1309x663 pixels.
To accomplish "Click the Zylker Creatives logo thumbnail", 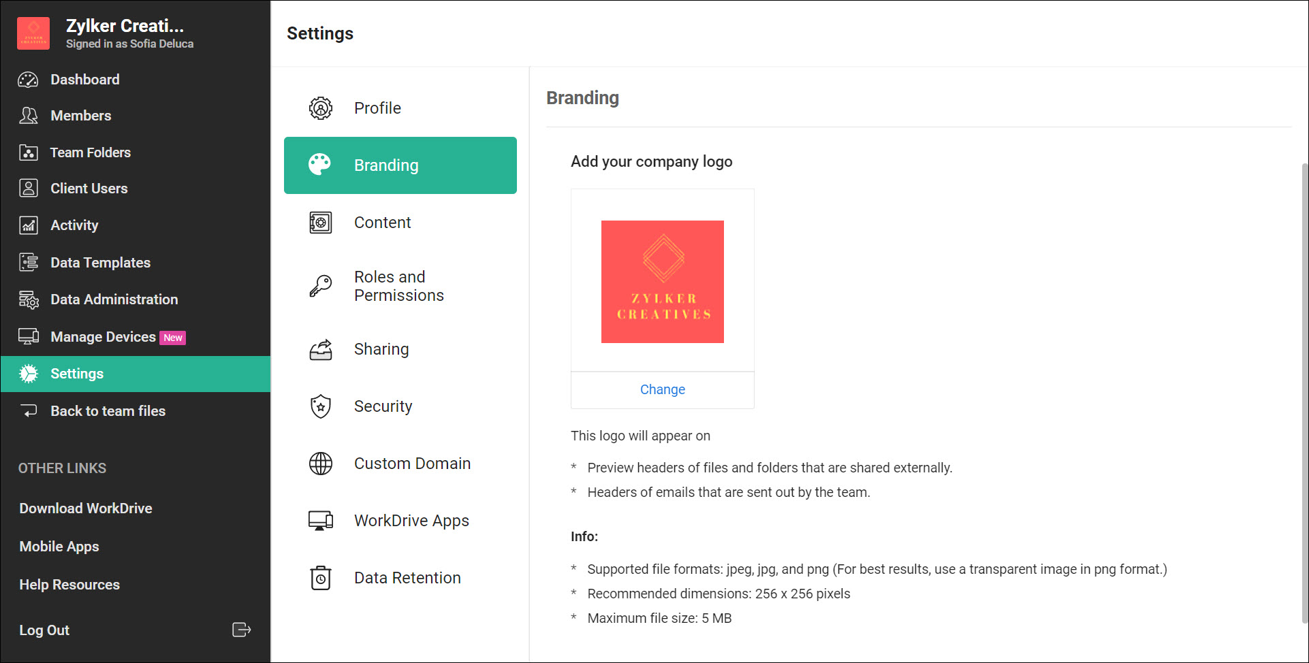I will [x=662, y=281].
